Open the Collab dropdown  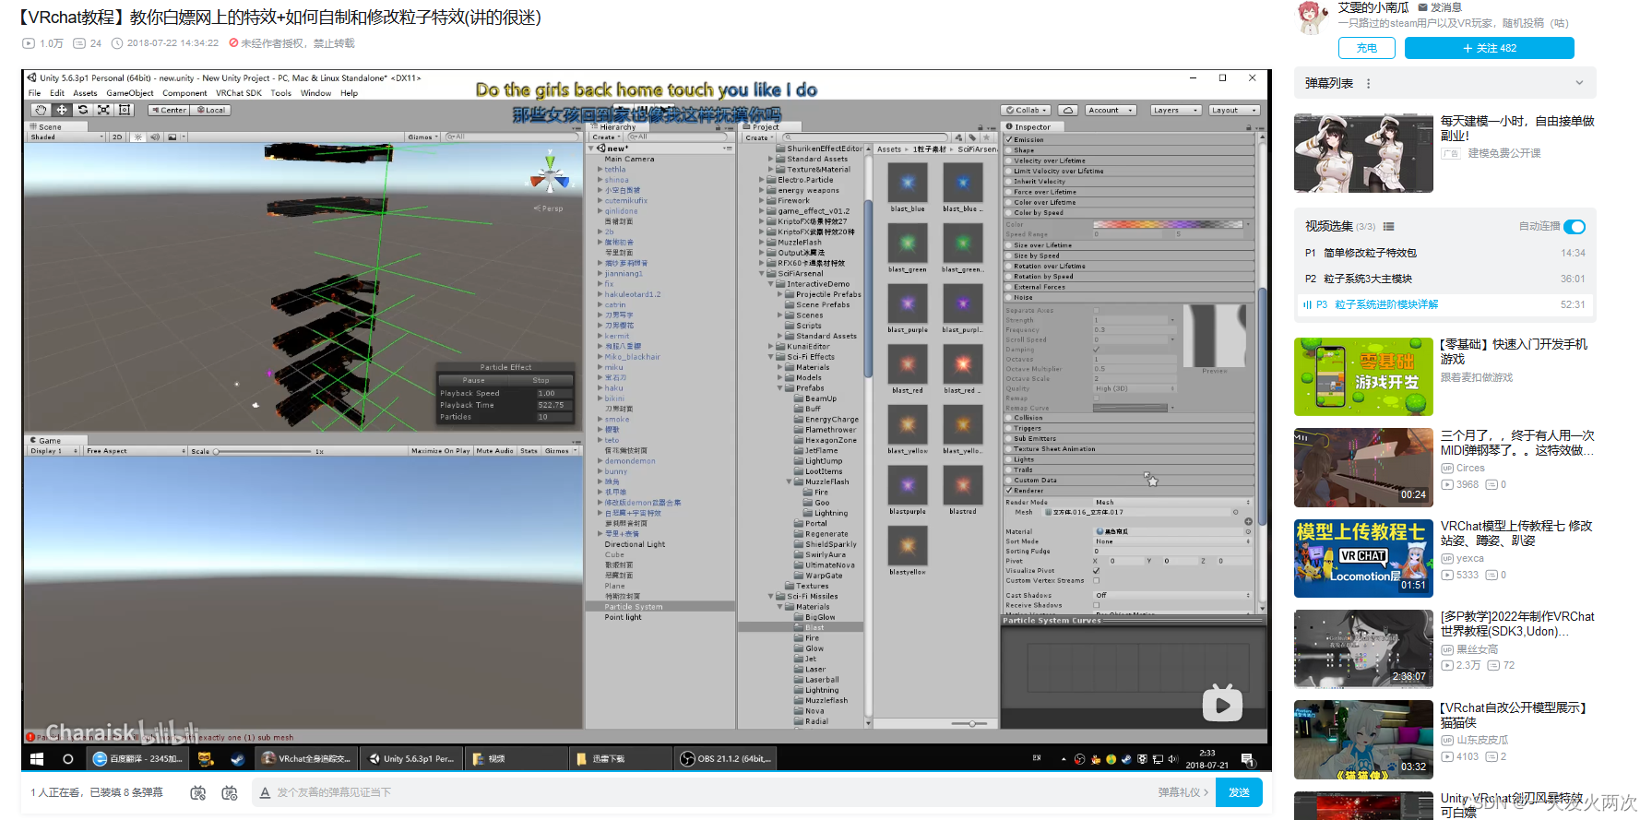pos(1028,110)
